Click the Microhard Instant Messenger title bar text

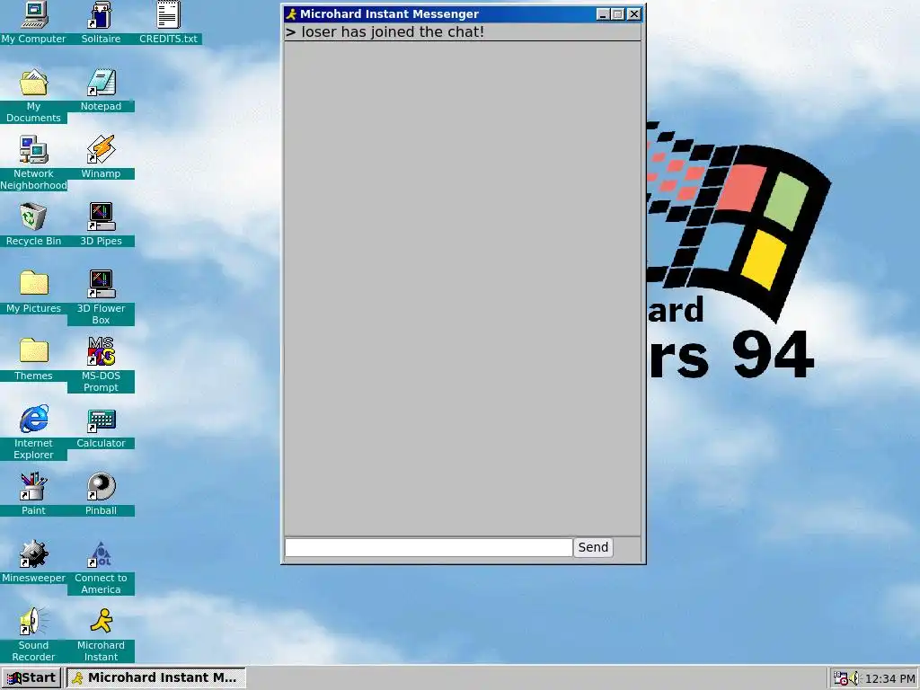(x=390, y=14)
